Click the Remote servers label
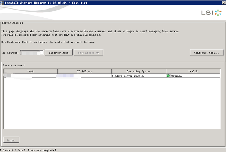226x152 pixels. [x=14, y=65]
